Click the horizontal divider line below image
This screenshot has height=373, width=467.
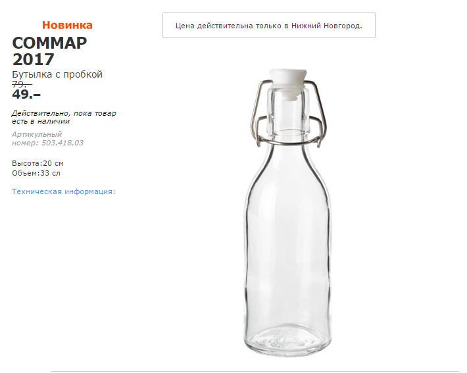coord(255,371)
